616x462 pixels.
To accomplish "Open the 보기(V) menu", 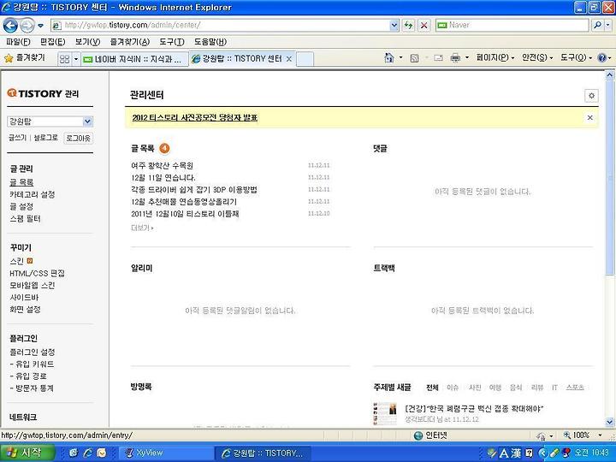I will [x=87, y=42].
